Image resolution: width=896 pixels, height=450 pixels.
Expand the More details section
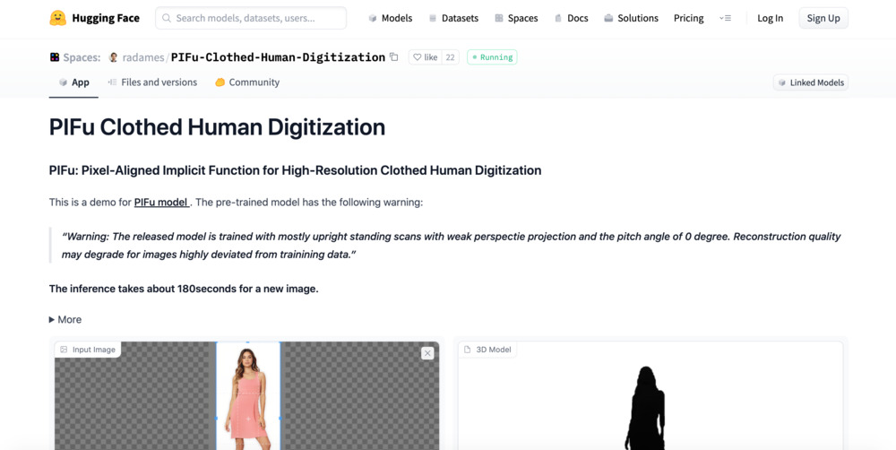(x=65, y=319)
